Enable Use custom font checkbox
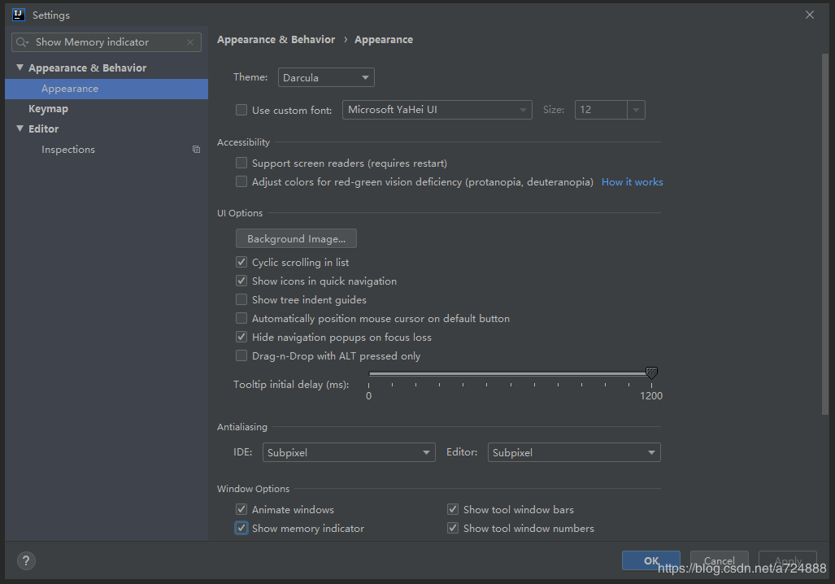 pos(241,110)
